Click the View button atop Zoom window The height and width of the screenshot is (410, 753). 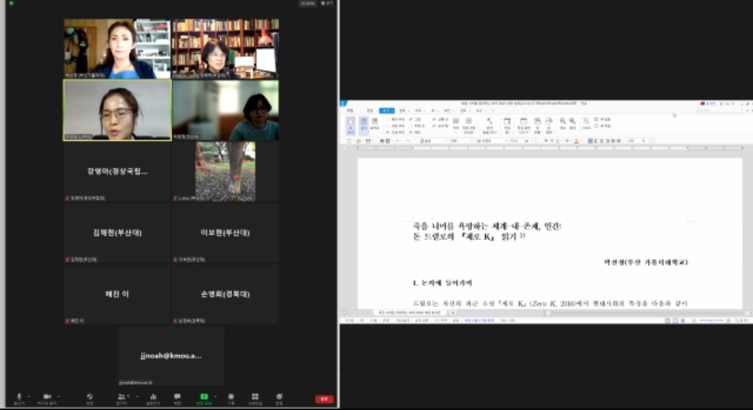[x=327, y=3]
